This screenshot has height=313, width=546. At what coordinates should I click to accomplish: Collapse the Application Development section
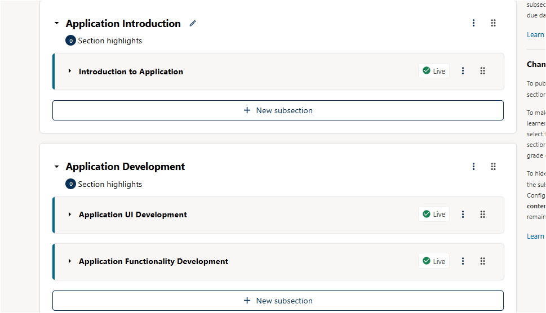point(56,167)
